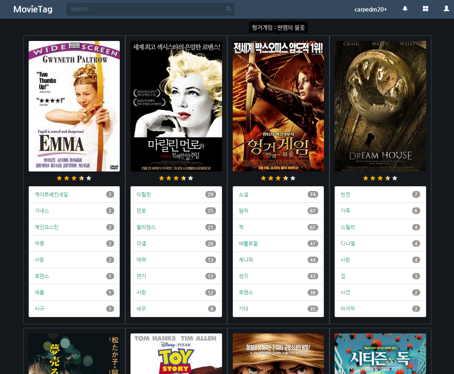Select the 원작 tag
The width and height of the screenshot is (454, 374).
point(278,211)
